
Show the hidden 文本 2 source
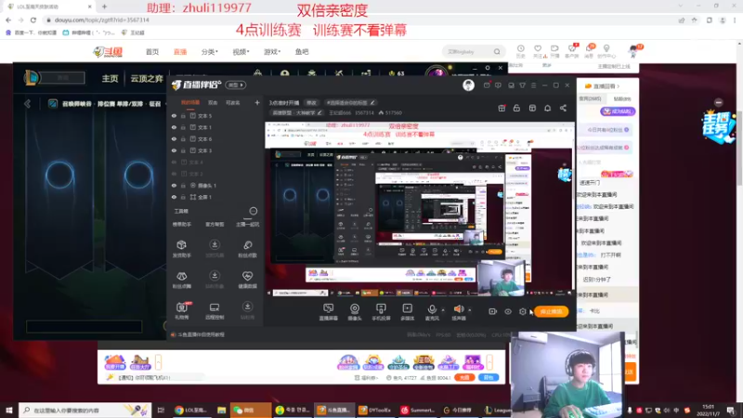174,174
